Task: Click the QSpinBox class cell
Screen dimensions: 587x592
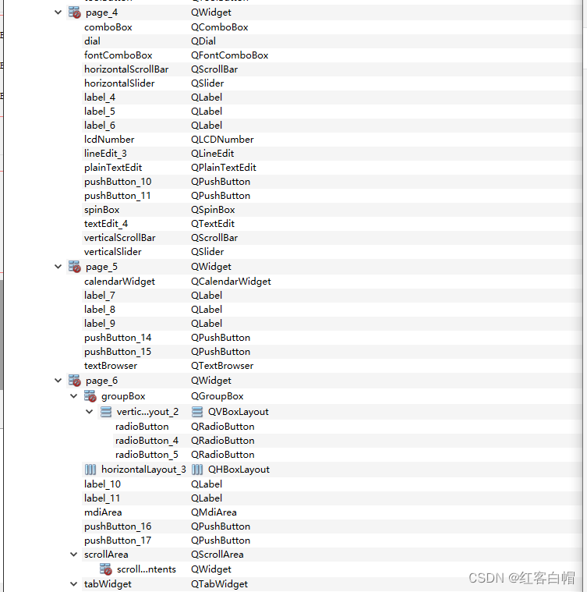Action: click(x=213, y=210)
